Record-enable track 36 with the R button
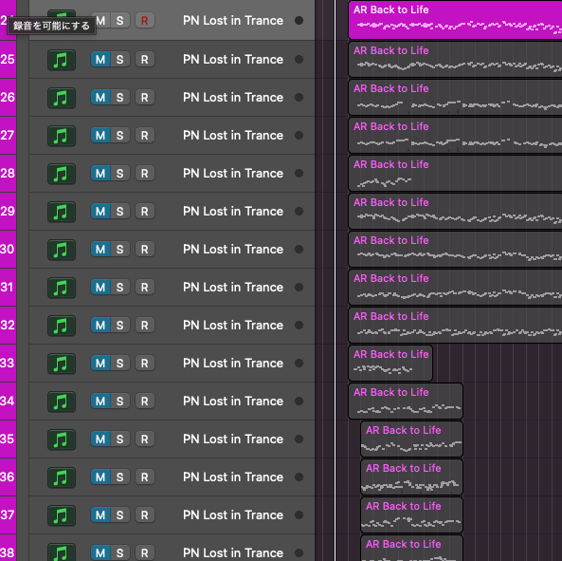Image resolution: width=562 pixels, height=561 pixels. [x=145, y=477]
